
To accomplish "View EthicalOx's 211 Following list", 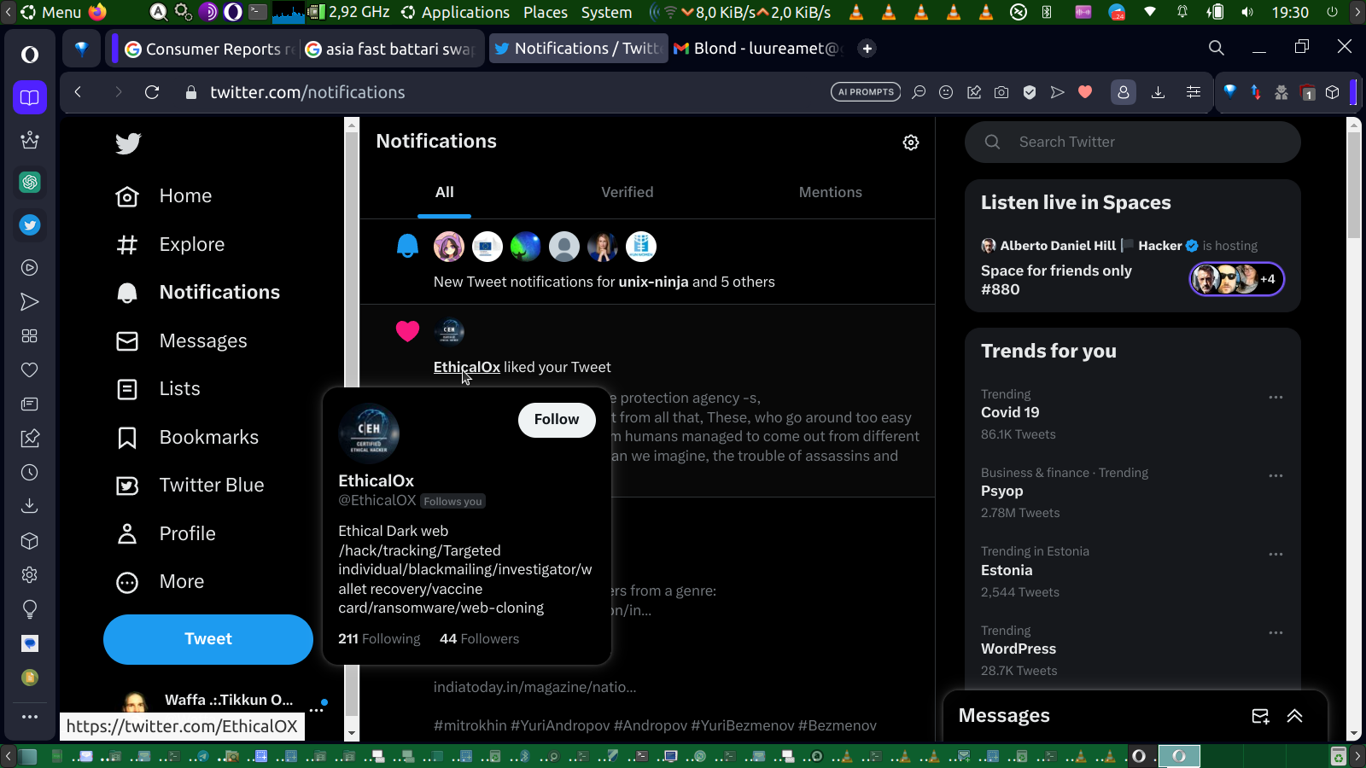I will point(379,639).
